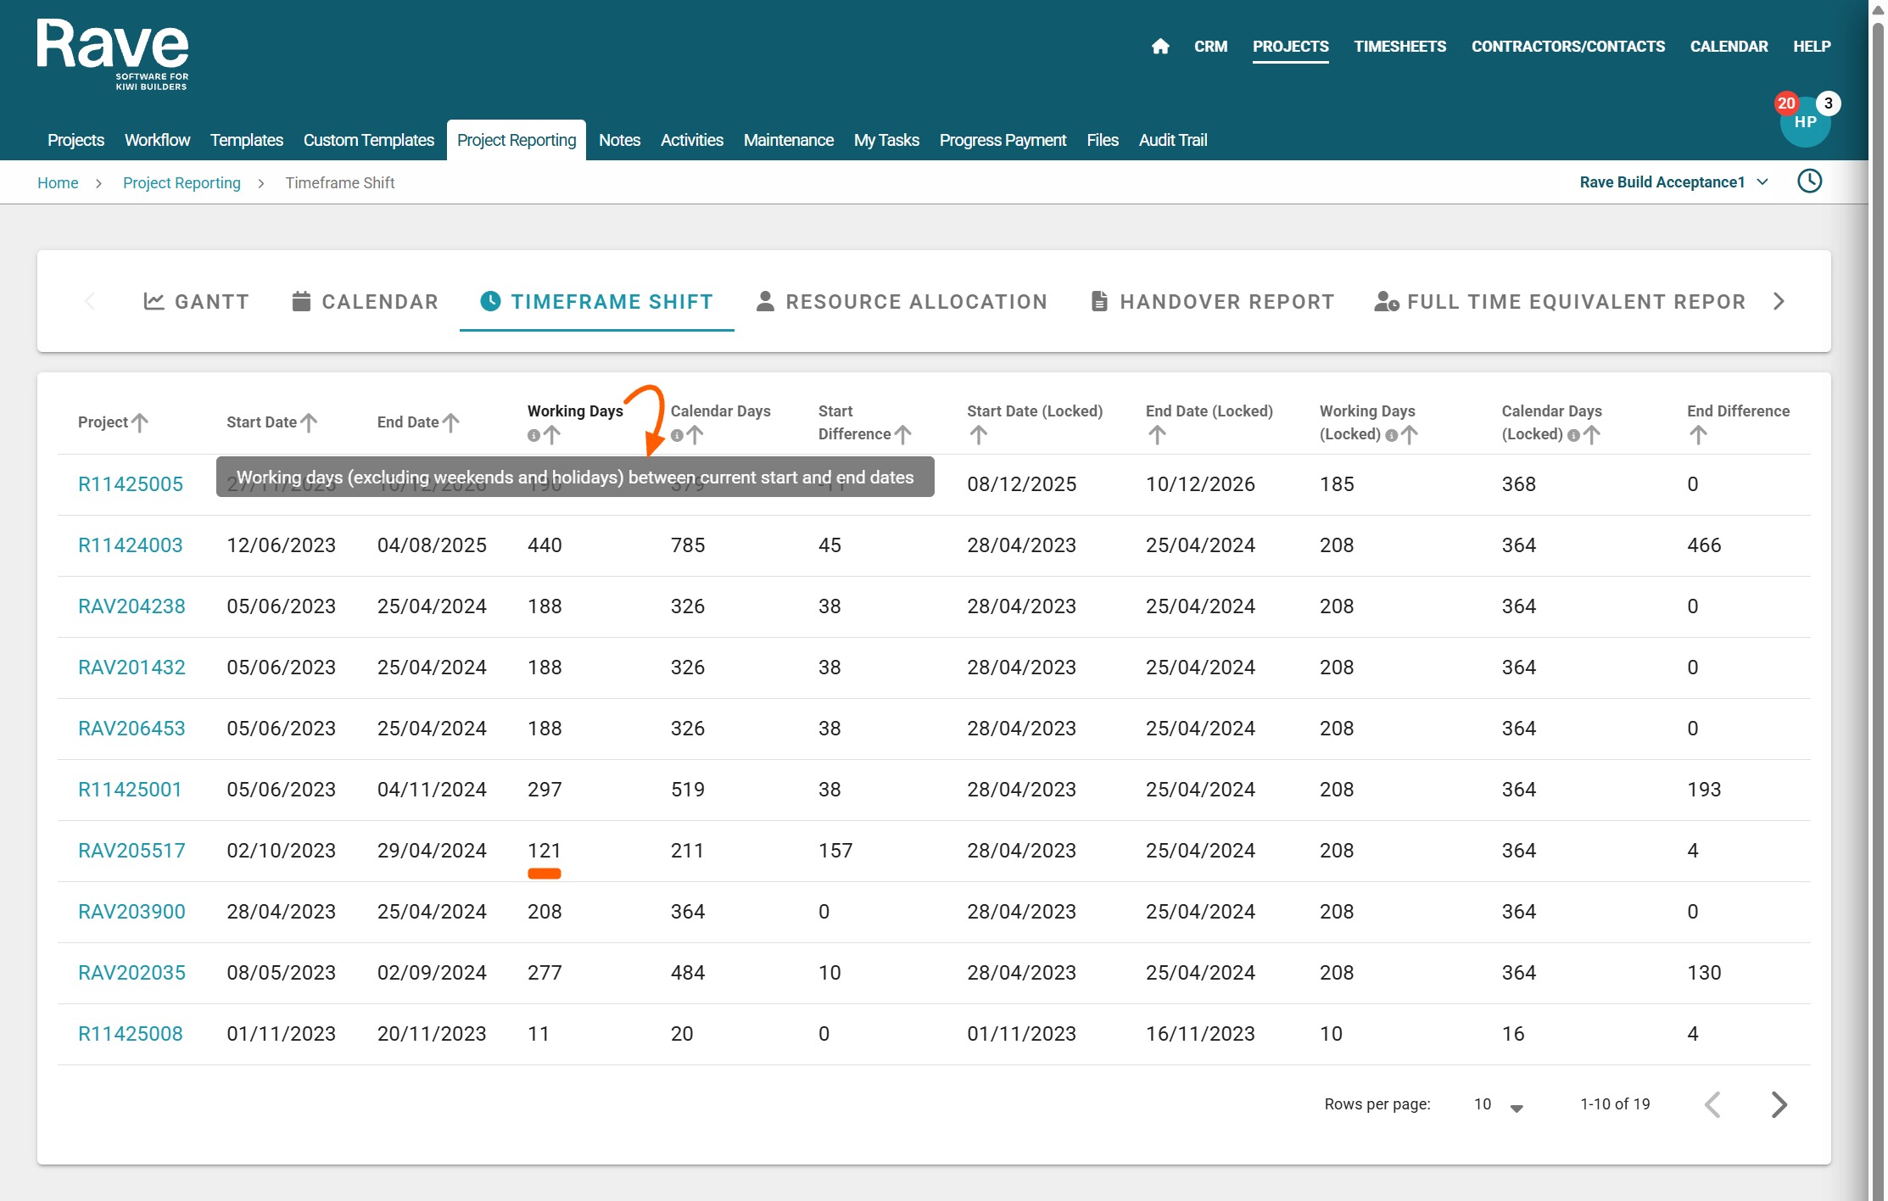1888x1201 pixels.
Task: Sort by Start Date column arrow
Action: 310,422
